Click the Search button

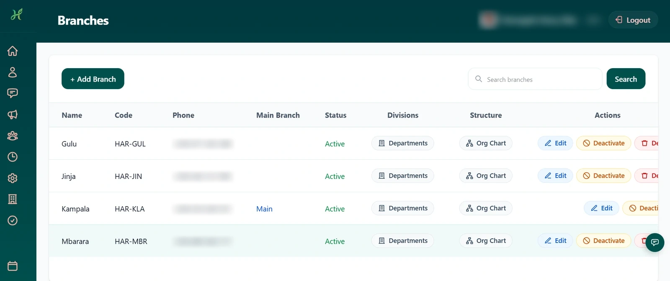click(x=626, y=79)
